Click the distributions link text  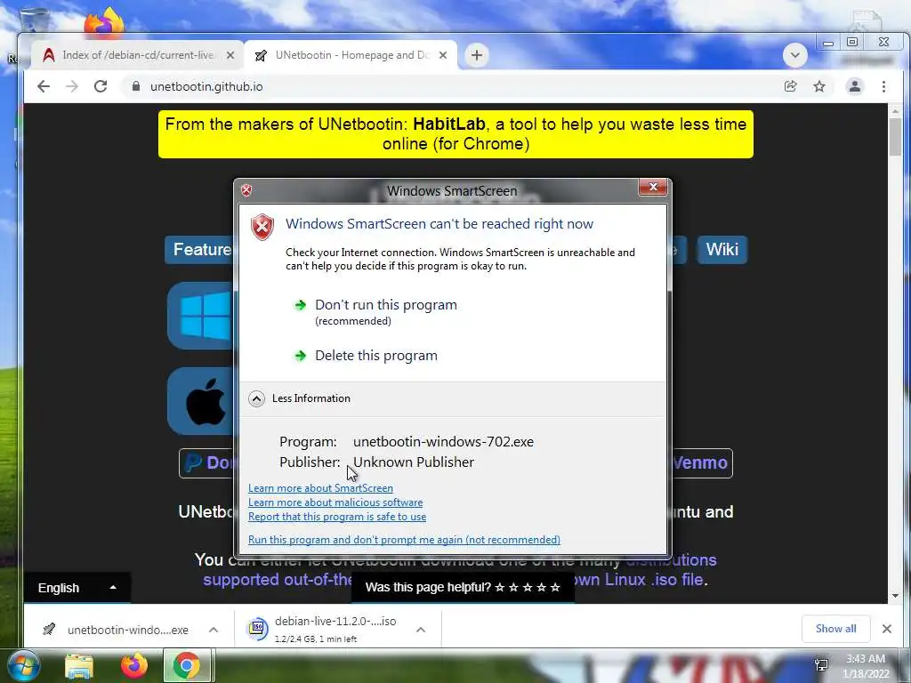(671, 560)
